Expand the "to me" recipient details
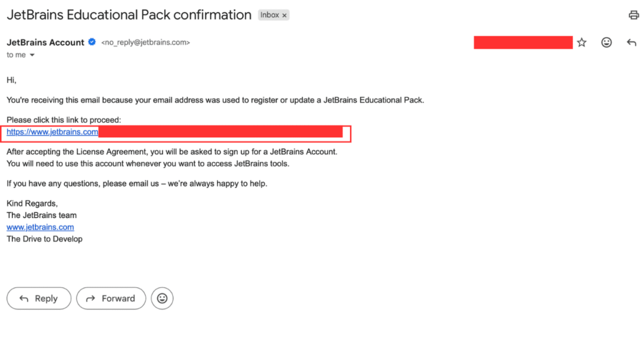This screenshot has height=360, width=640. 32,55
